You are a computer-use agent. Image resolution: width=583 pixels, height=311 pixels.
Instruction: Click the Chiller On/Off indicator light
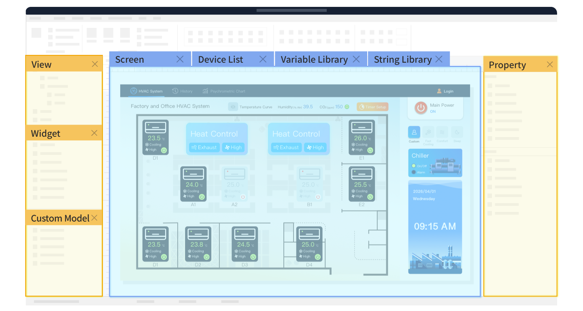pos(413,166)
